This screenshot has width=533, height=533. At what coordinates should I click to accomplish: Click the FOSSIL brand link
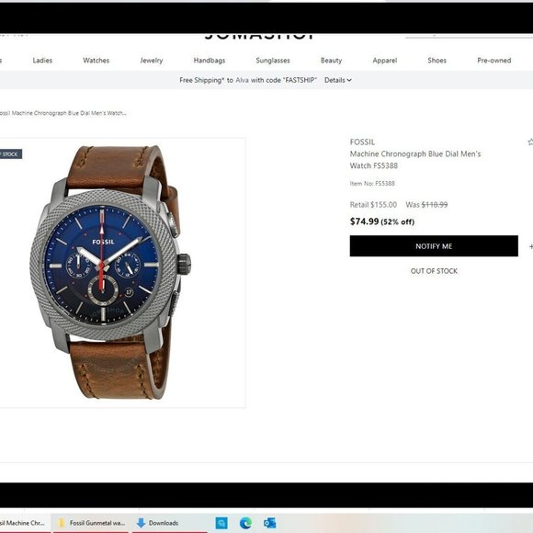pyautogui.click(x=362, y=142)
